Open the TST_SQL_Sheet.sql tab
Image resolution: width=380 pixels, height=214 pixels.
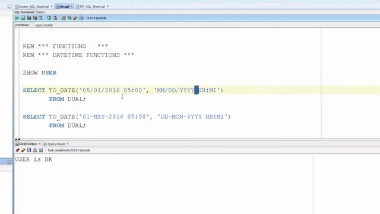(92, 7)
